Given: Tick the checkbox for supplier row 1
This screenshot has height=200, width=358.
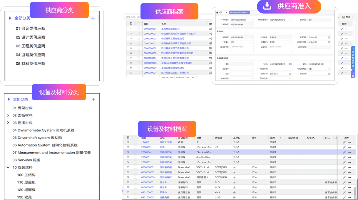Looking at the screenshot, I should [138, 29].
